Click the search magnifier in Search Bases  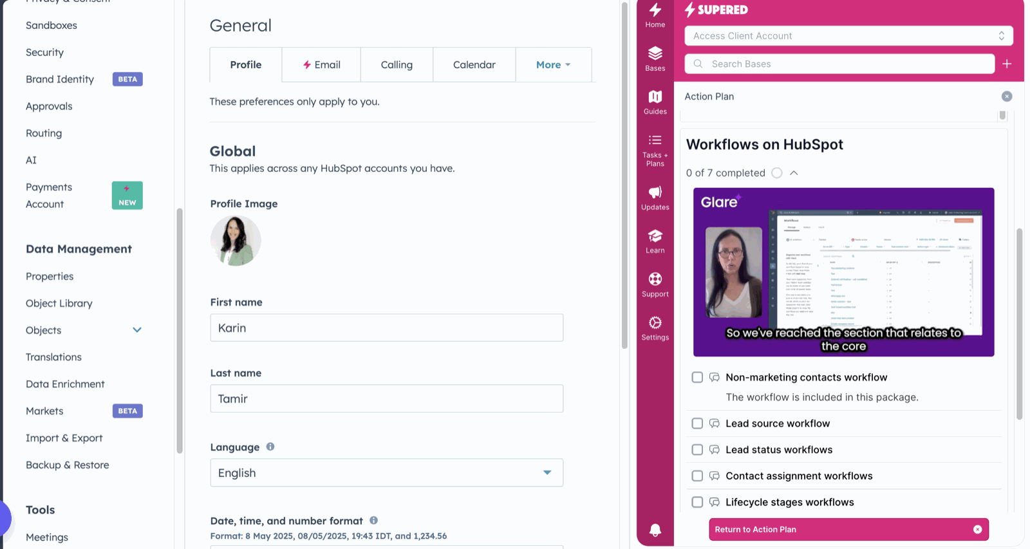pos(698,64)
